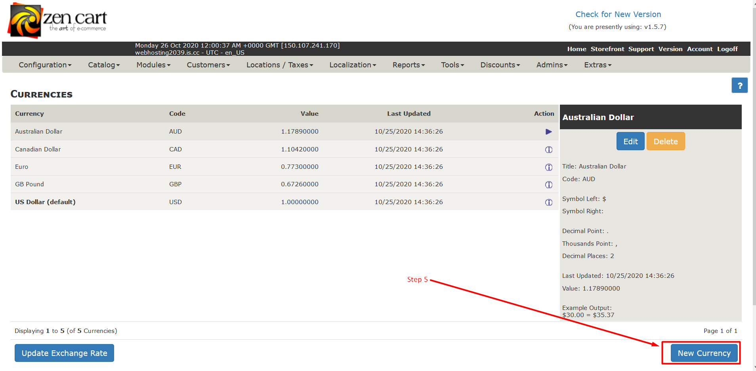
Task: Click the Check for New Version link
Action: (618, 14)
